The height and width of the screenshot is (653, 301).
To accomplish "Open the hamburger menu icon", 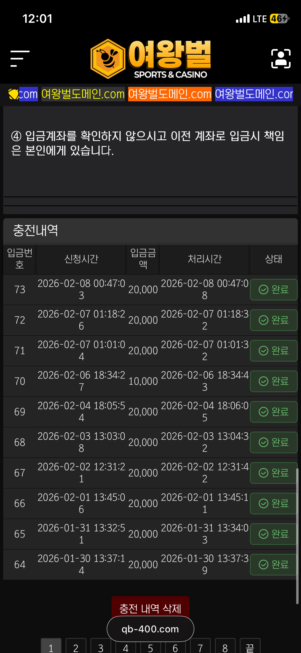I will point(20,58).
